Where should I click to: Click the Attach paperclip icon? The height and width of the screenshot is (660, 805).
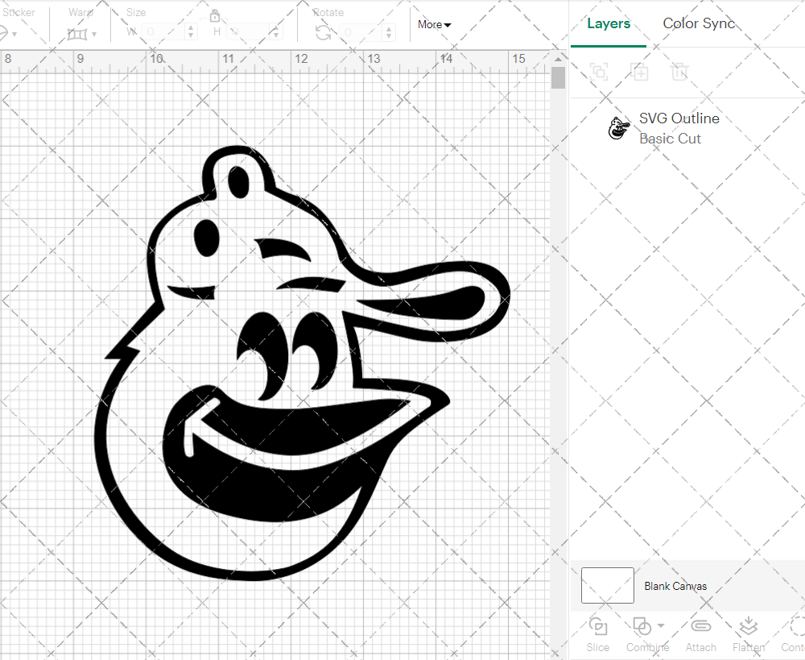point(700,627)
